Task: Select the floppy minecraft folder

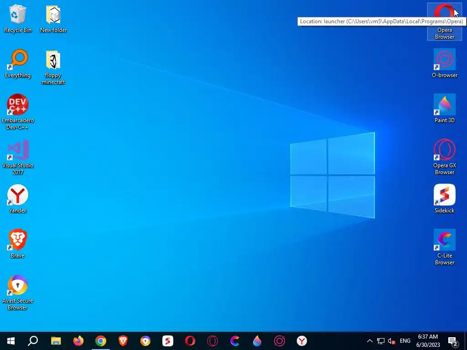Action: (53, 67)
